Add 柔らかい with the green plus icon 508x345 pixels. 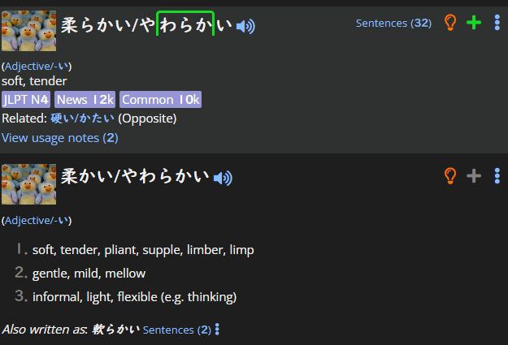coord(474,23)
